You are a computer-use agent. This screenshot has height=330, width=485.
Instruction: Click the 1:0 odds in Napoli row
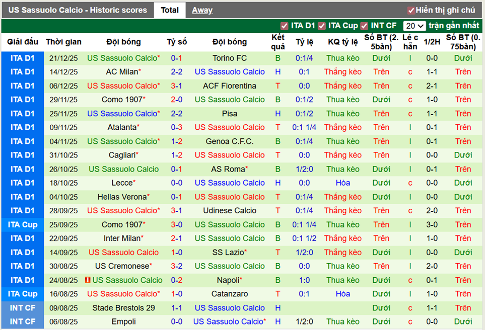[304, 280]
